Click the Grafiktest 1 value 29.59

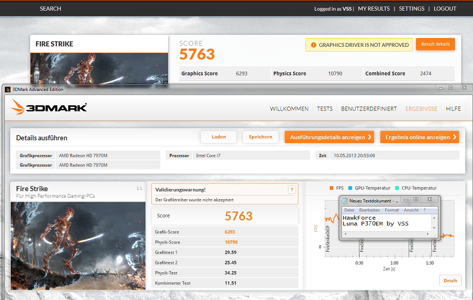point(230,252)
